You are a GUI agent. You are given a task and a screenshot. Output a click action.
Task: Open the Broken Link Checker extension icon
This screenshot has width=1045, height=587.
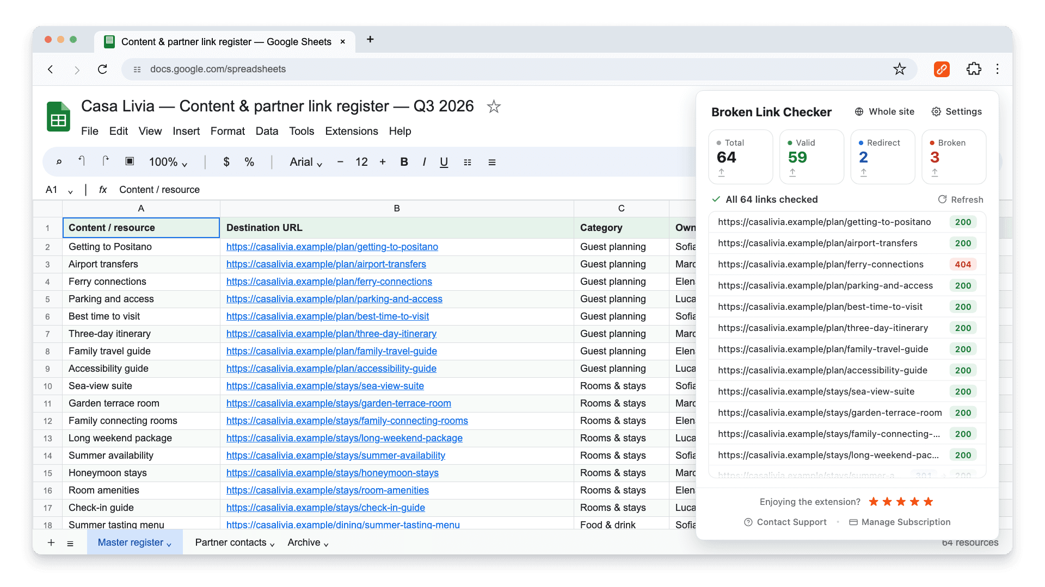942,69
